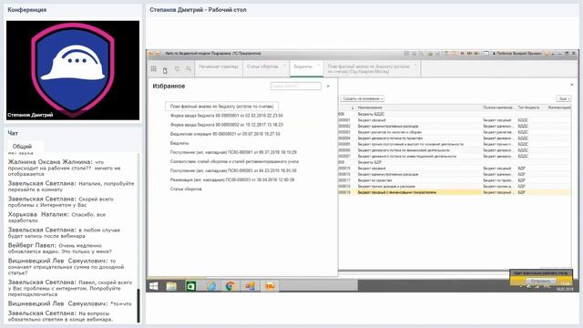This screenshot has width=583, height=328.
Task: Open Google Chrome from taskbar
Action: (x=230, y=285)
